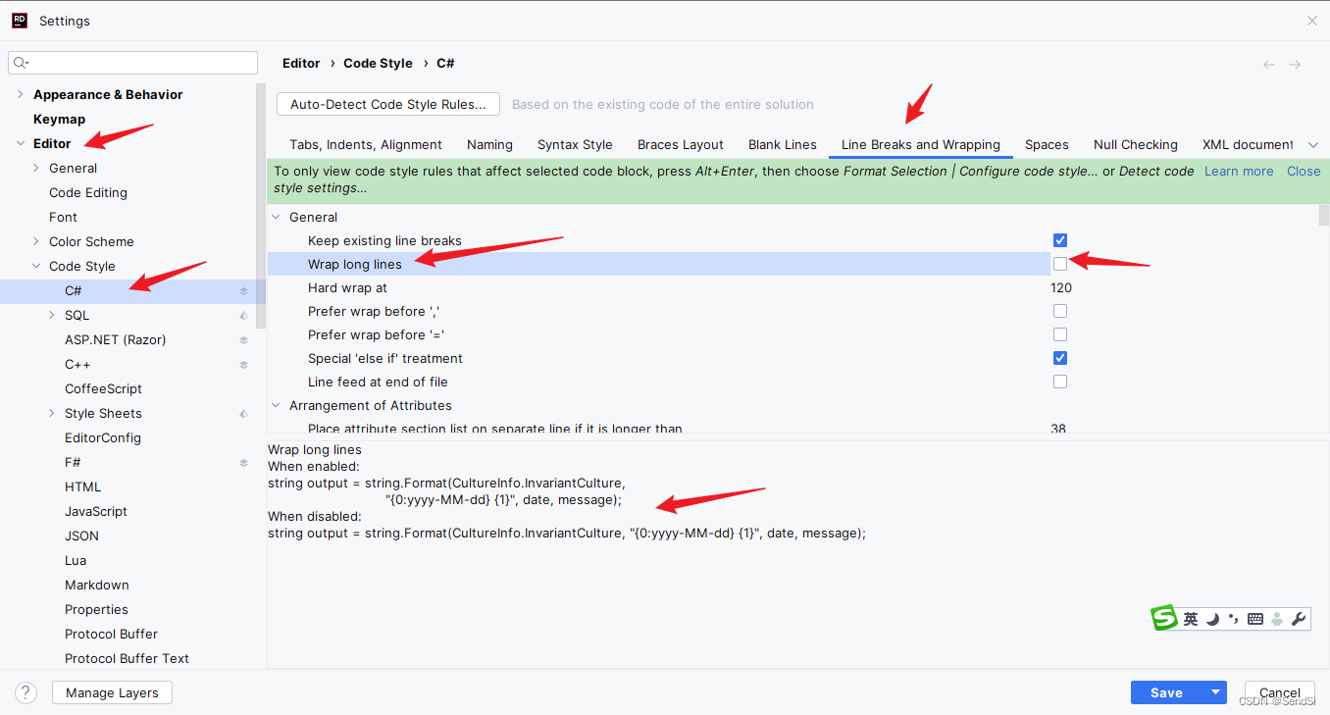1330x715 pixels.
Task: Close the Settings window with X
Action: (1312, 21)
